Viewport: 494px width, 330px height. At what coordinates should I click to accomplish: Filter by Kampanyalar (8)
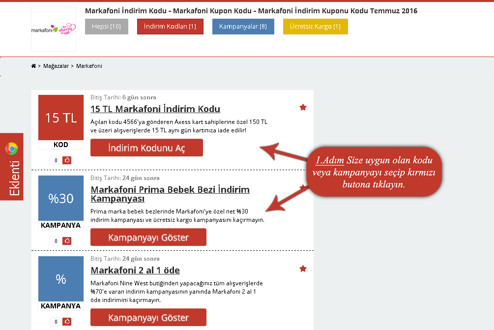(x=243, y=27)
